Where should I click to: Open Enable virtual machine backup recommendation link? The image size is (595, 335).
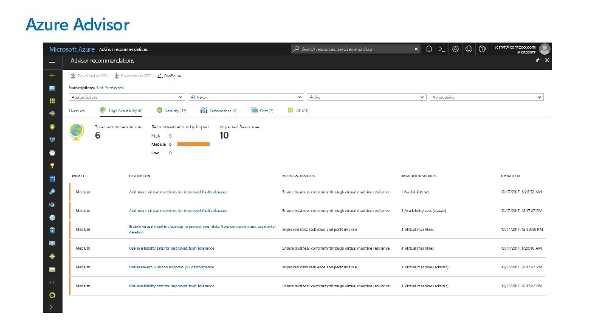coord(202,229)
